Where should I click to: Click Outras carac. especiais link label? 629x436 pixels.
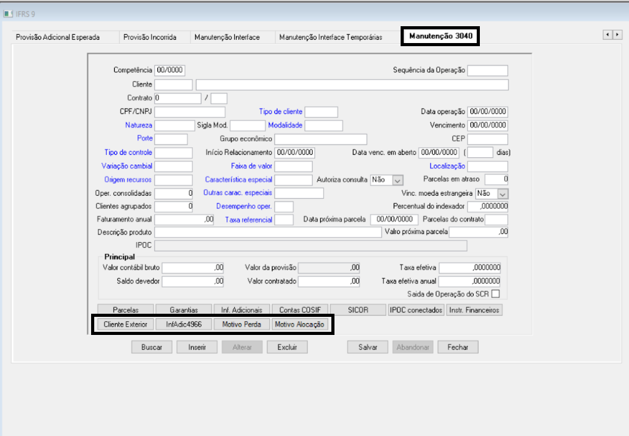click(x=238, y=193)
